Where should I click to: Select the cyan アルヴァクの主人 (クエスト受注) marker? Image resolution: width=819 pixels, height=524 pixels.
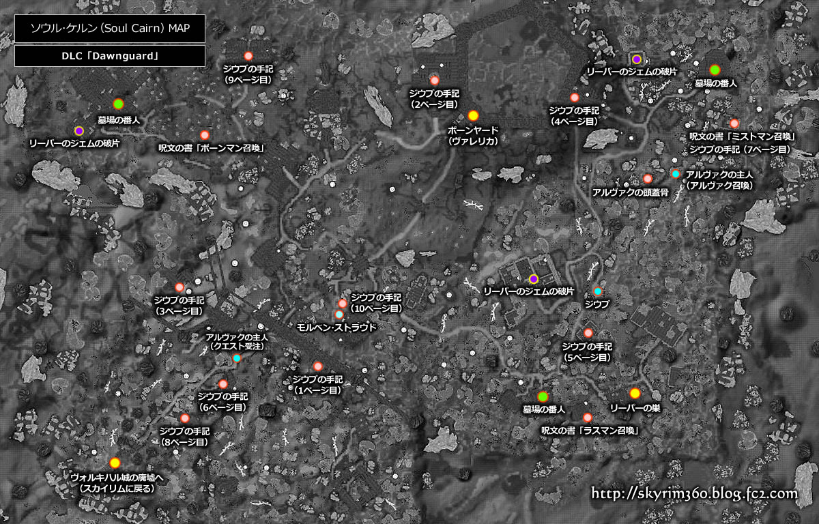(x=237, y=358)
